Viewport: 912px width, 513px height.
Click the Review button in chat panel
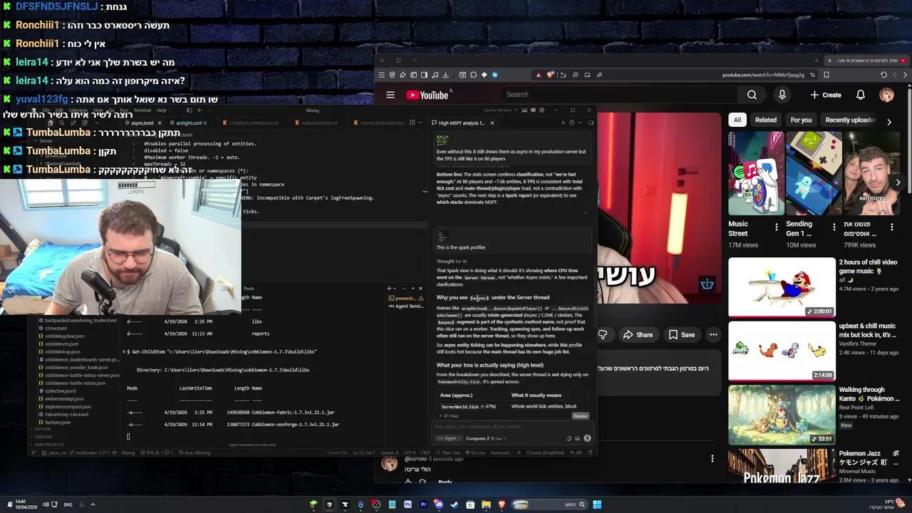[x=581, y=416]
